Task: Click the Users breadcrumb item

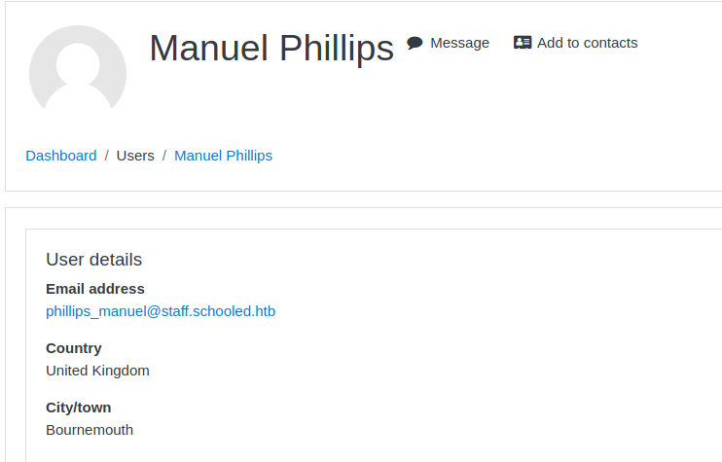Action: click(135, 156)
